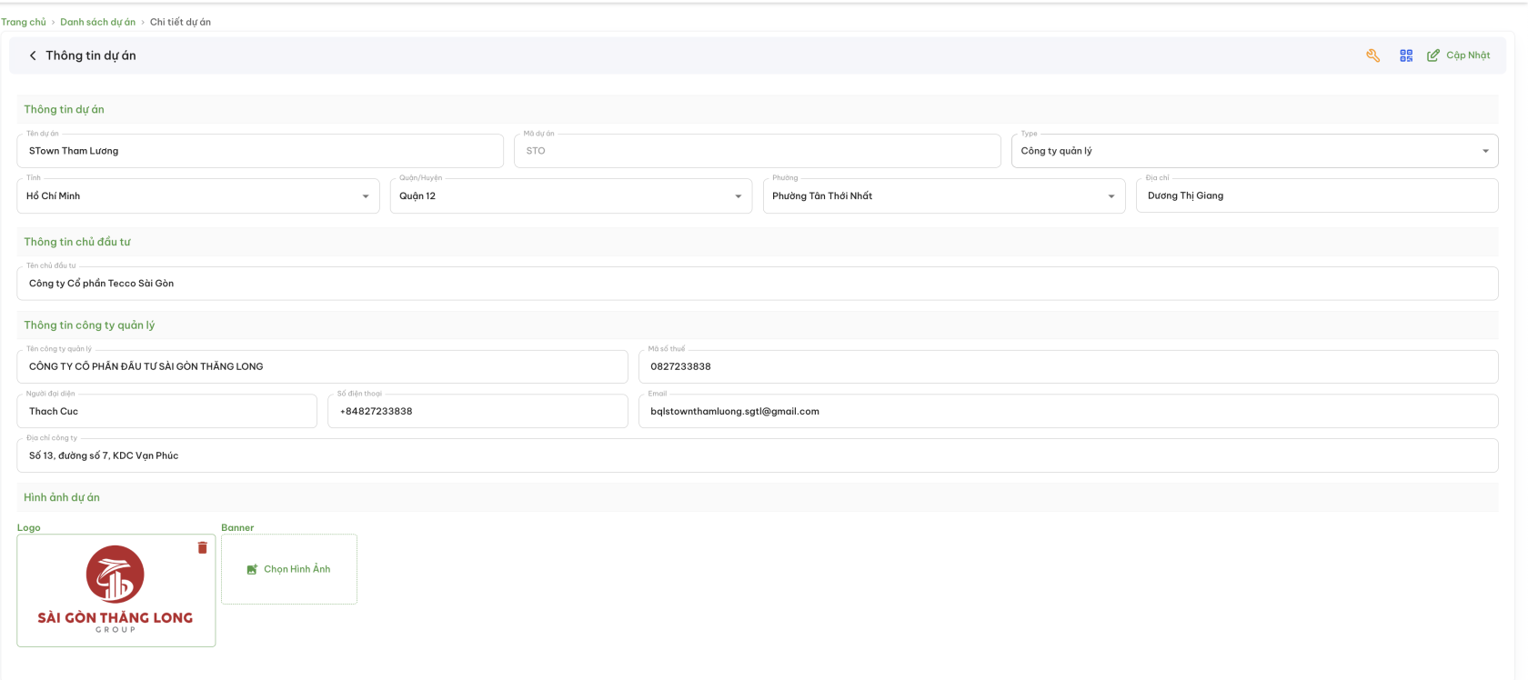Image resolution: width=1528 pixels, height=680 pixels.
Task: Open the orange wrench settings icon
Action: click(x=1373, y=55)
